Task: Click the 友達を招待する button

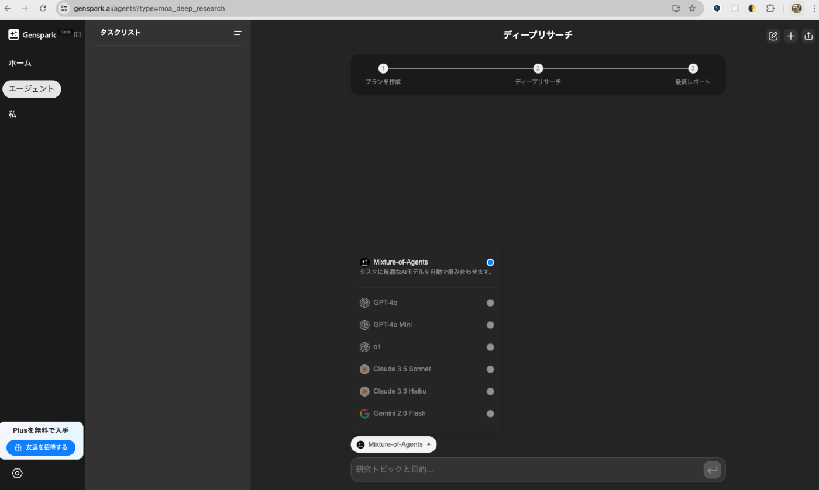Action: (x=41, y=447)
